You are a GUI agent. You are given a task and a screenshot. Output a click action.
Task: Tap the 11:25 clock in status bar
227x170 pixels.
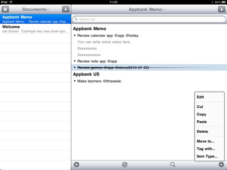tap(113, 2)
